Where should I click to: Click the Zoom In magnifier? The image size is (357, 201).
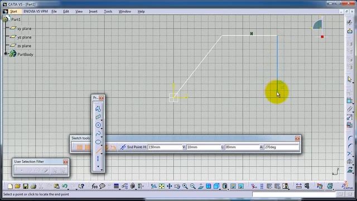pyautogui.click(x=185, y=186)
